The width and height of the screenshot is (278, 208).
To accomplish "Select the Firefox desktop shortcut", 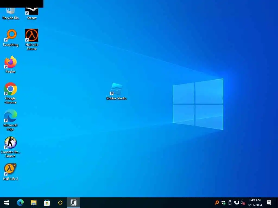I will pos(11,64).
